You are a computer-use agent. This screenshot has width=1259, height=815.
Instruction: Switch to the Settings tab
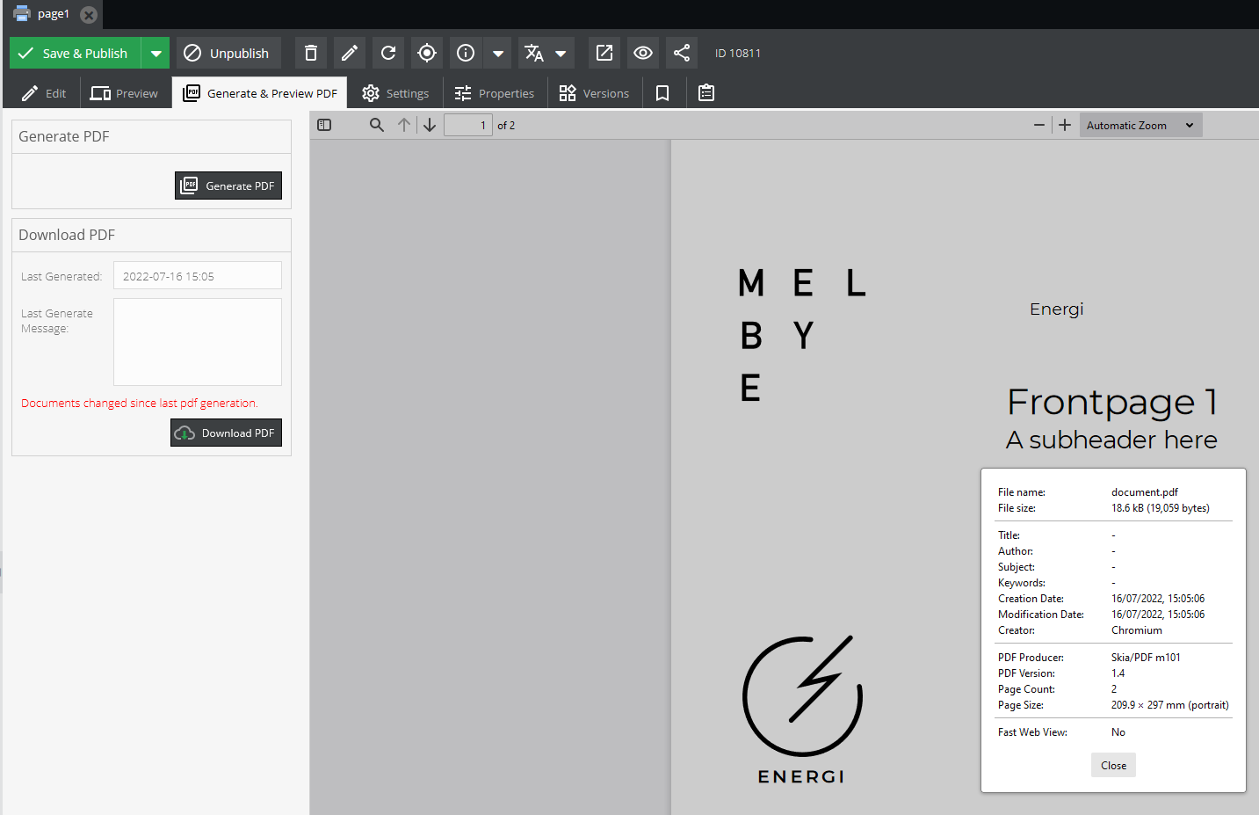[395, 92]
